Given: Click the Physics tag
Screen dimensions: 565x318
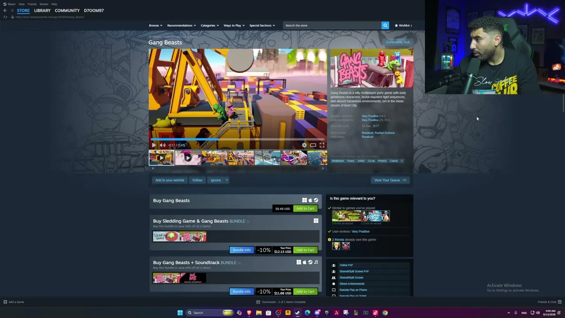Looking at the screenshot, I should coord(382,161).
